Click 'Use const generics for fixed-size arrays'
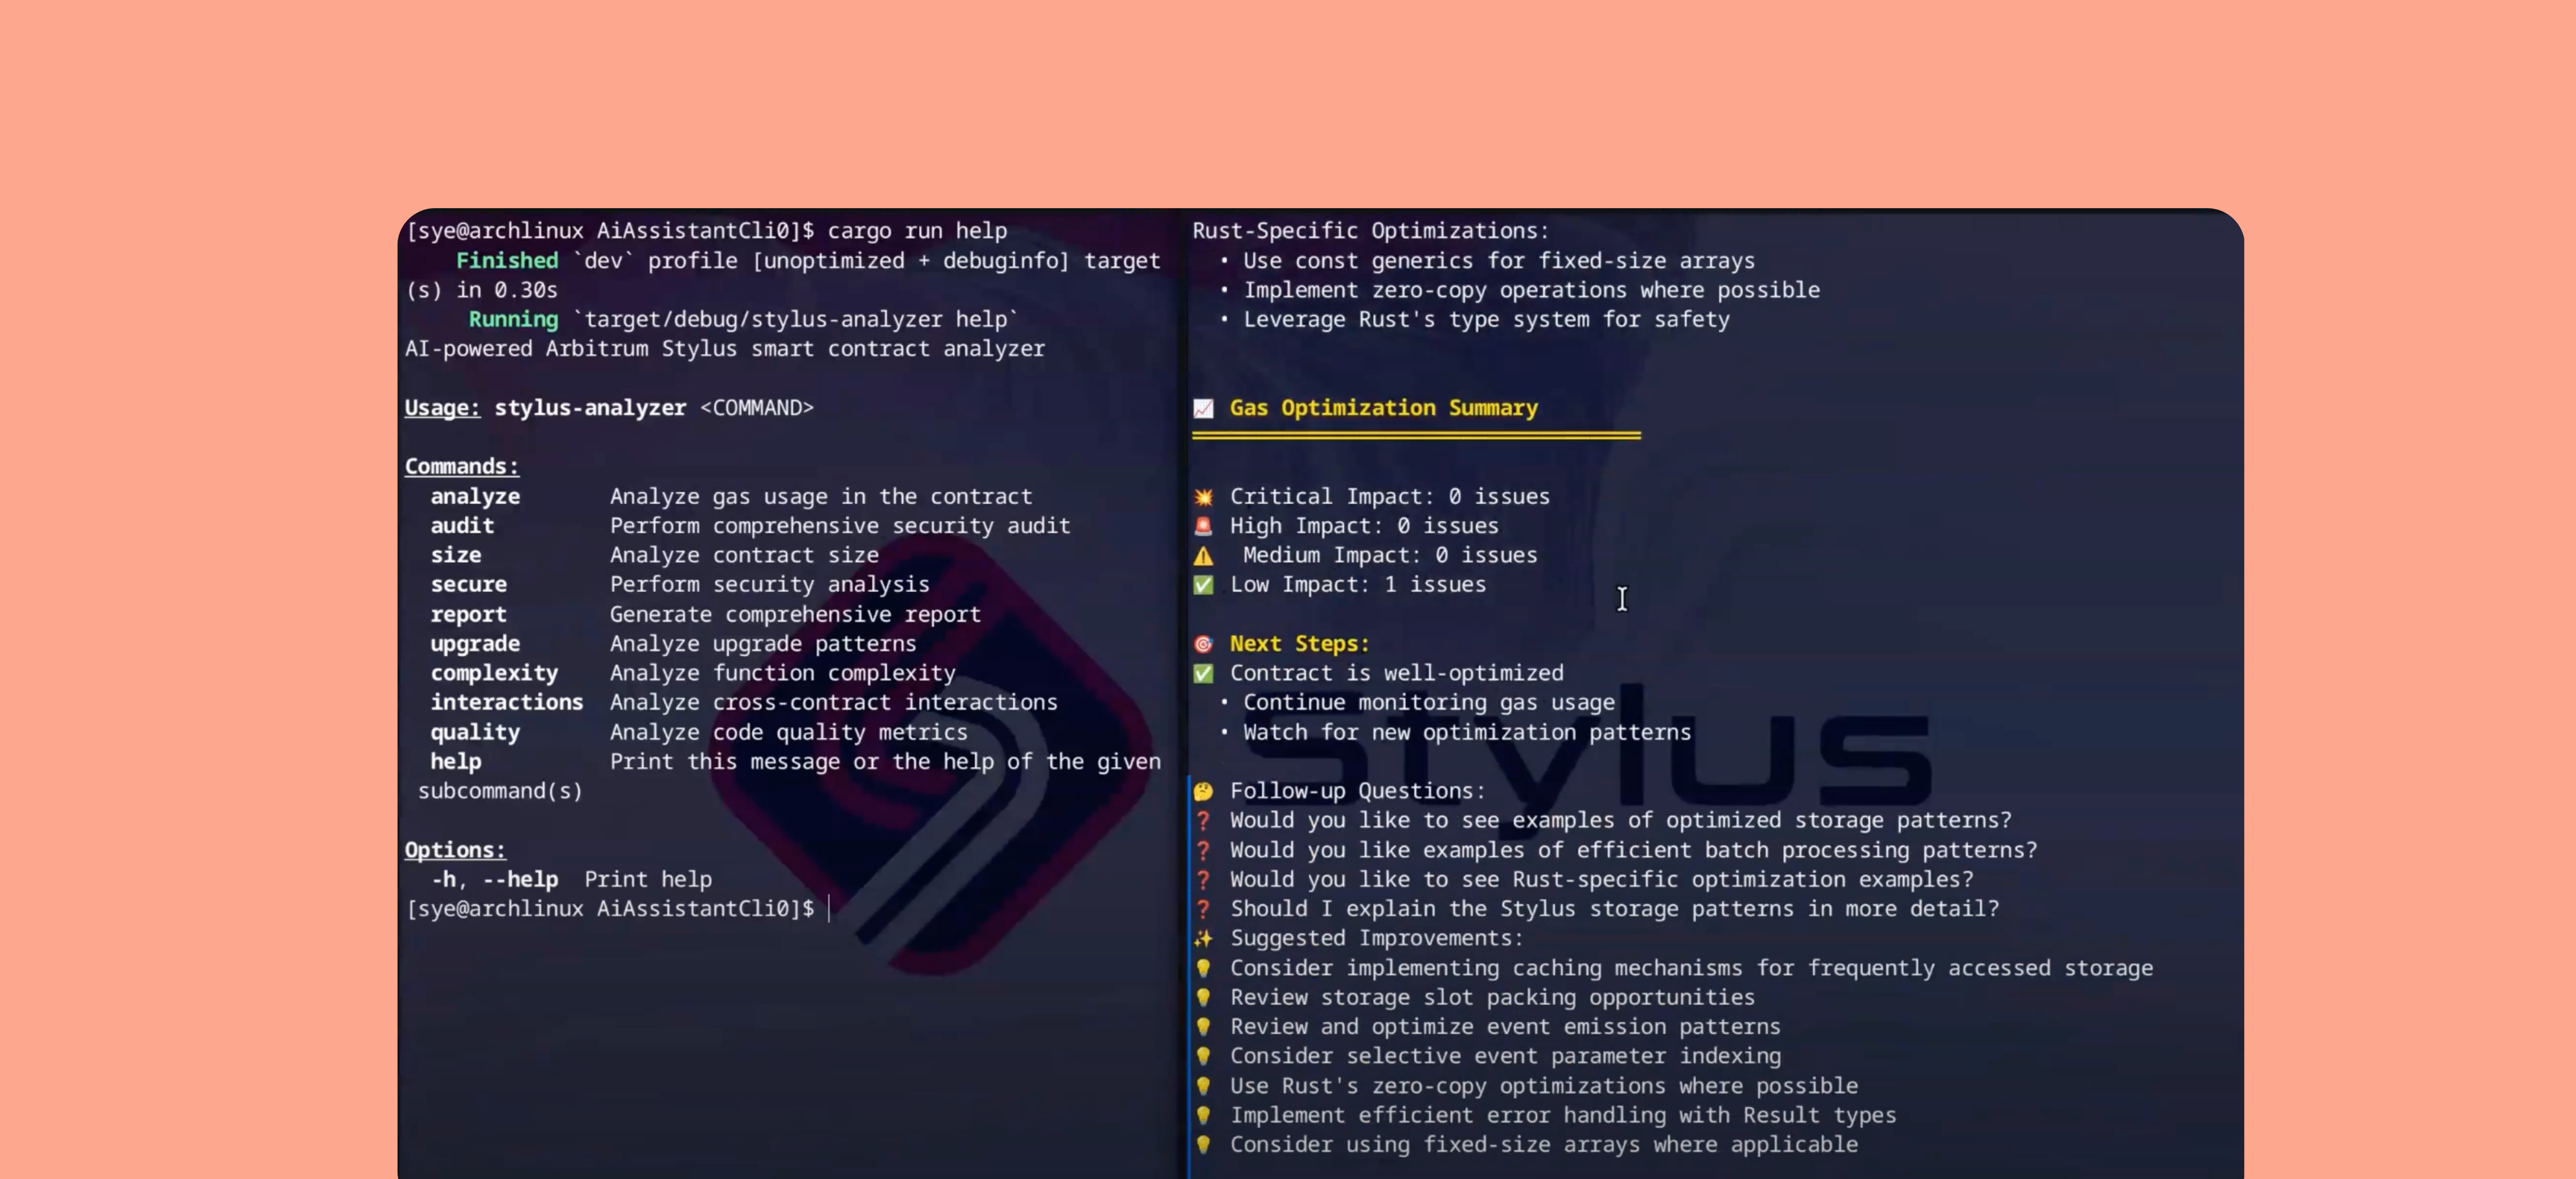Screen dimensions: 2576x1179 [1499, 261]
